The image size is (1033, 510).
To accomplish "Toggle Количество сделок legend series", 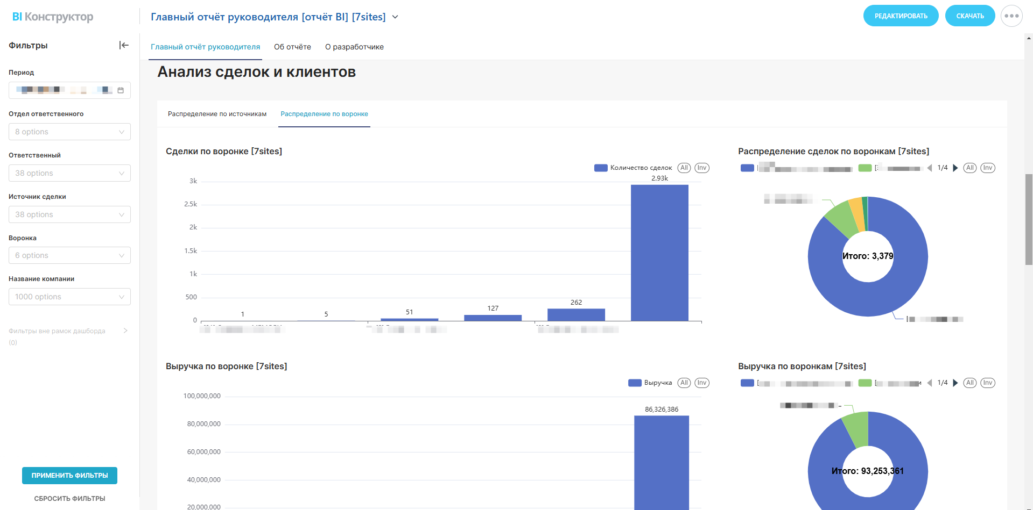I will coord(633,168).
